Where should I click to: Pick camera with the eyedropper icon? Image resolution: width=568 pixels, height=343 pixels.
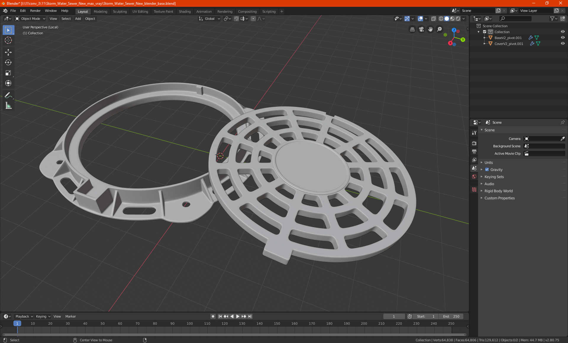562,139
